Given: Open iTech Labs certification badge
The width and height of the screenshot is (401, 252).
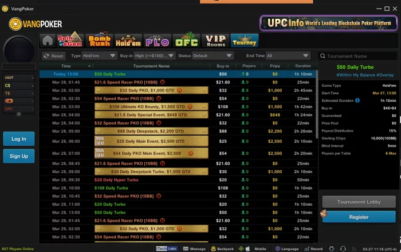Looking at the screenshot, I should click(x=167, y=249).
